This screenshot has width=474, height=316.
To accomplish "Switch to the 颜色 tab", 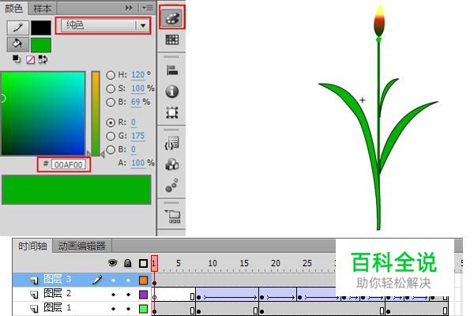I will 14,9.
